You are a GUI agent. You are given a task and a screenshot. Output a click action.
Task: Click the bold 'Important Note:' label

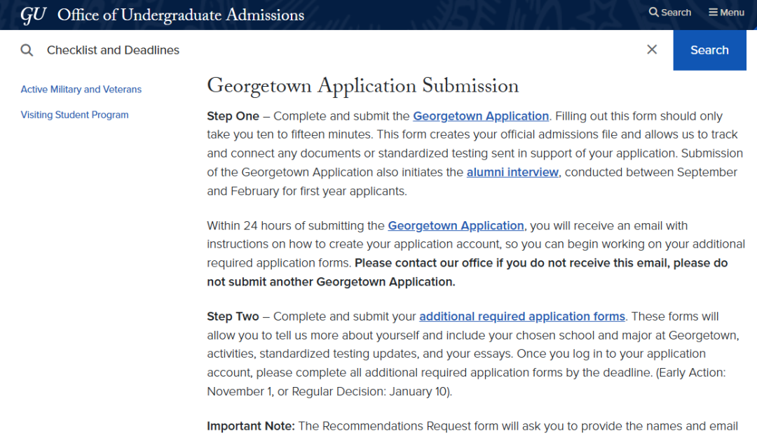[x=250, y=426]
